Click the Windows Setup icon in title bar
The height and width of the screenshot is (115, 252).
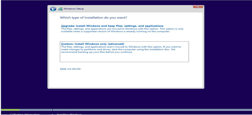60,9
